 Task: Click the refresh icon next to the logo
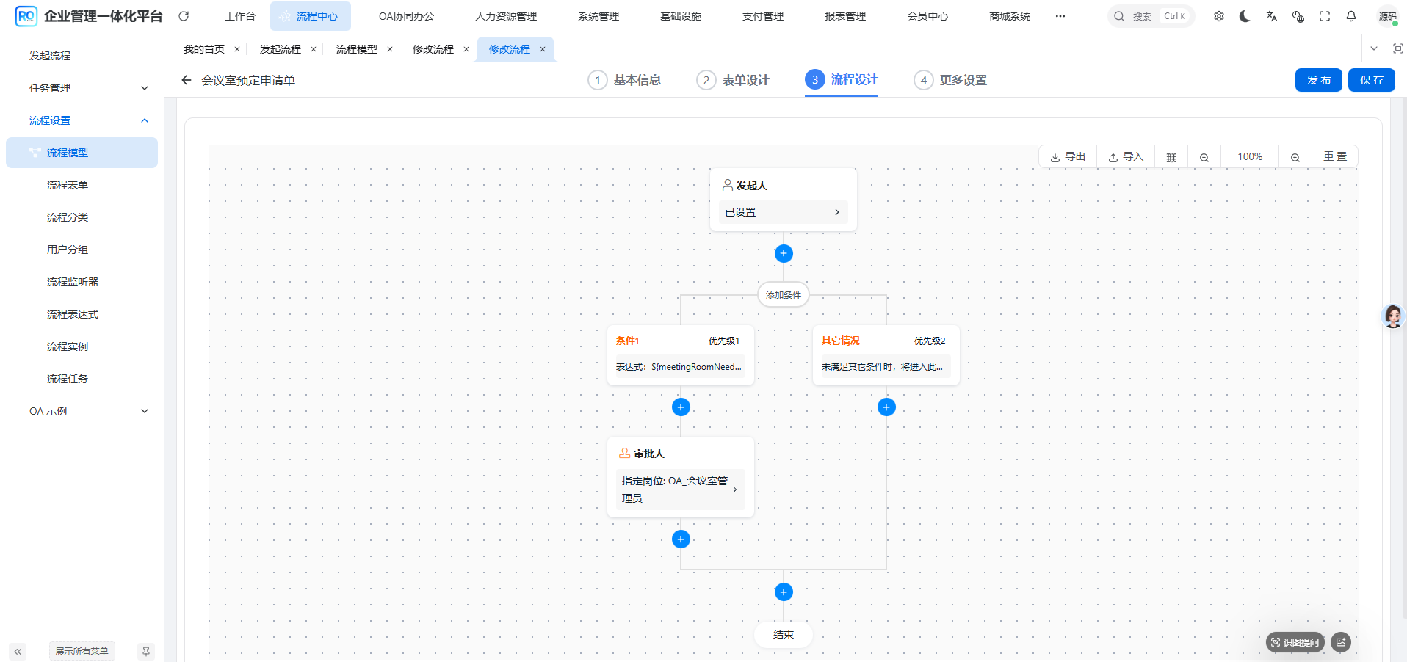tap(184, 15)
